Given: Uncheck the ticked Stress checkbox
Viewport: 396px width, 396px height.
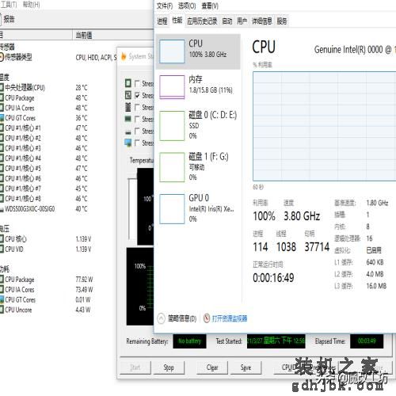Looking at the screenshot, I should (x=137, y=95).
